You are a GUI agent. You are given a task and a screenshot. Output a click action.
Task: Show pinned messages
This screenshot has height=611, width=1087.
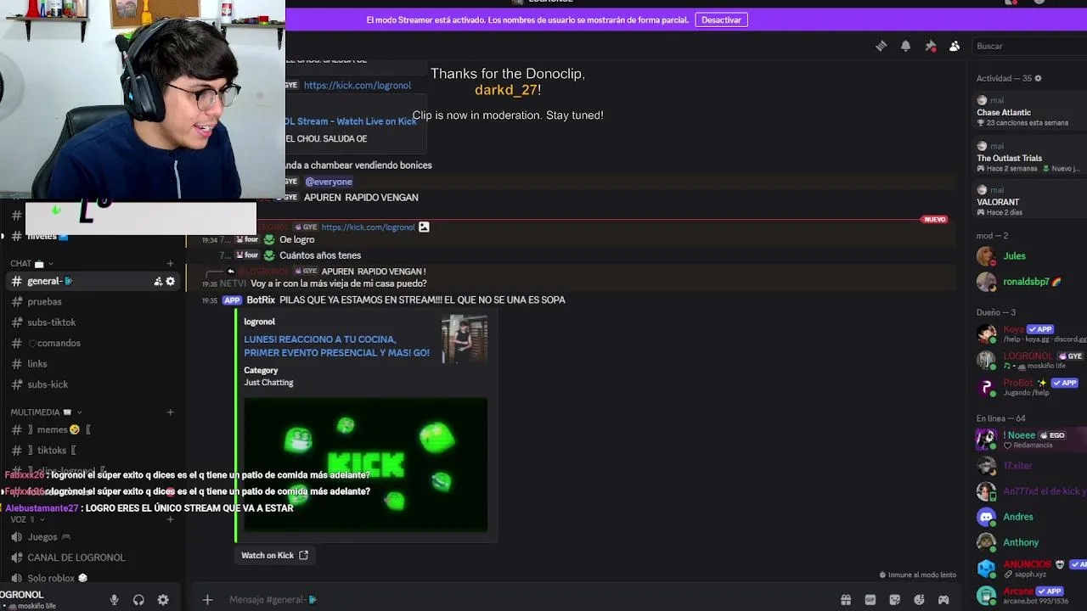point(930,46)
